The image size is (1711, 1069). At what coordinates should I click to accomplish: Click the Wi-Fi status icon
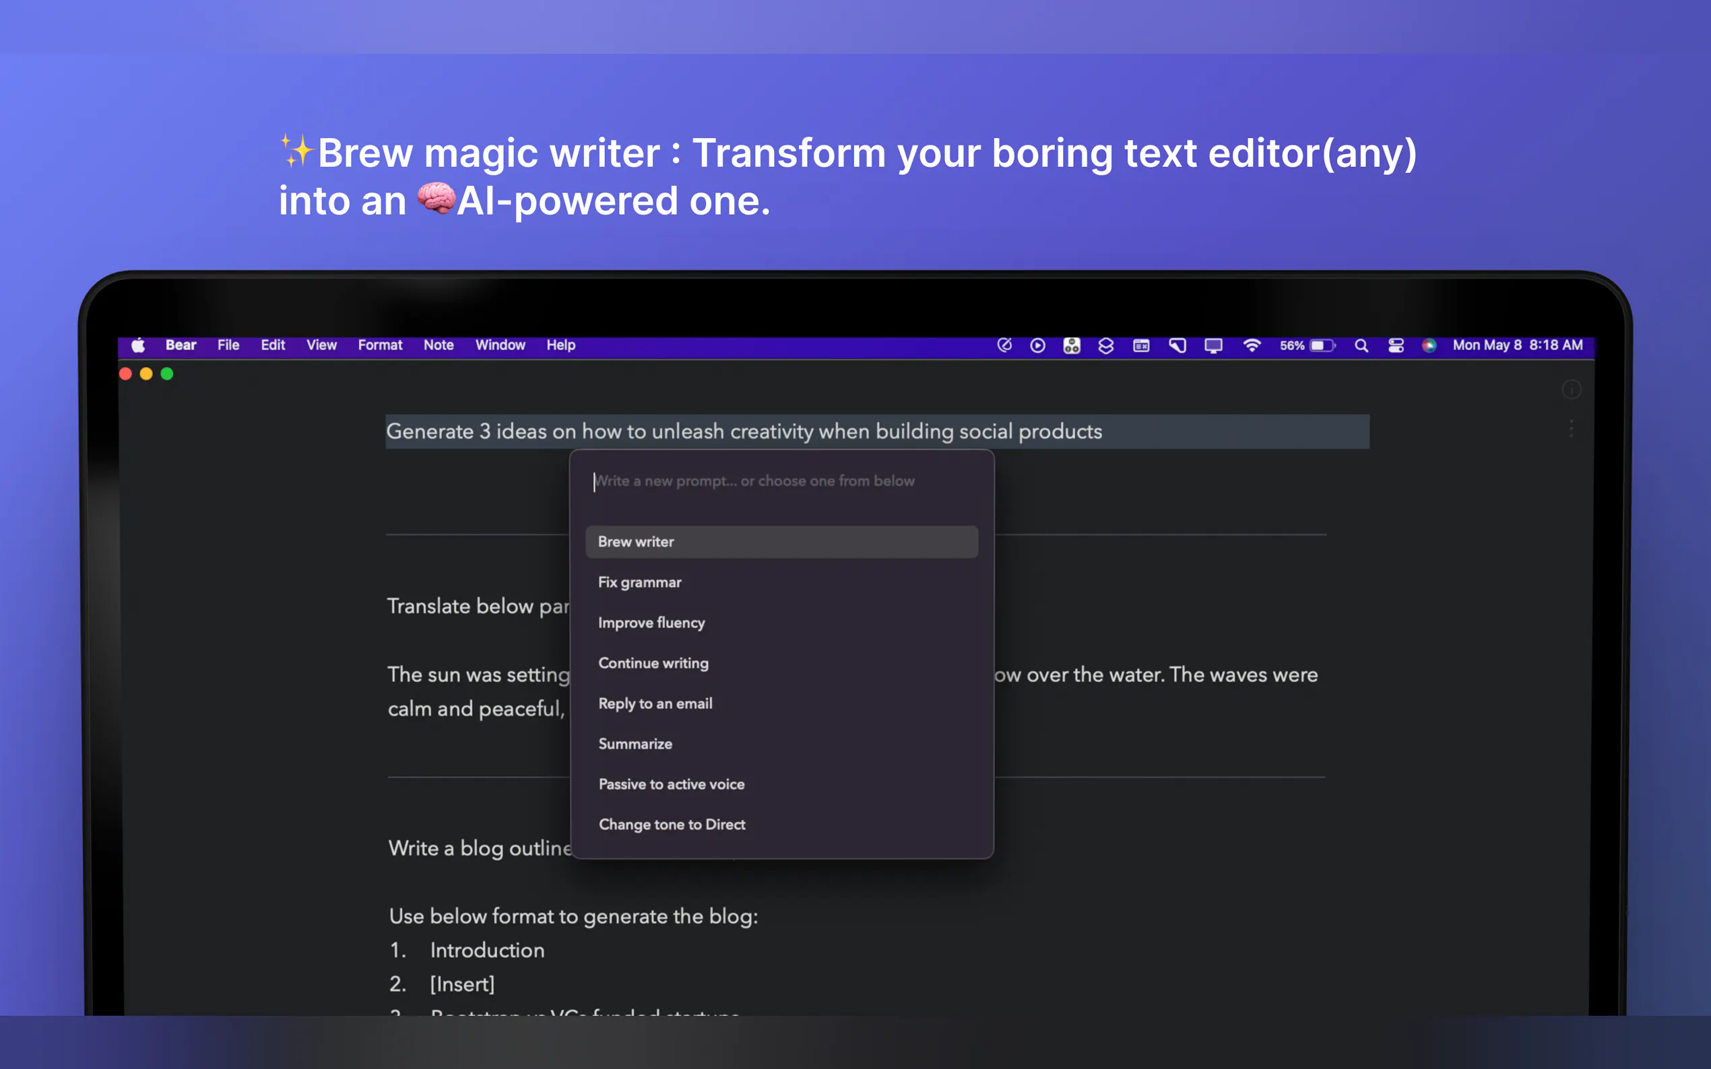point(1251,346)
